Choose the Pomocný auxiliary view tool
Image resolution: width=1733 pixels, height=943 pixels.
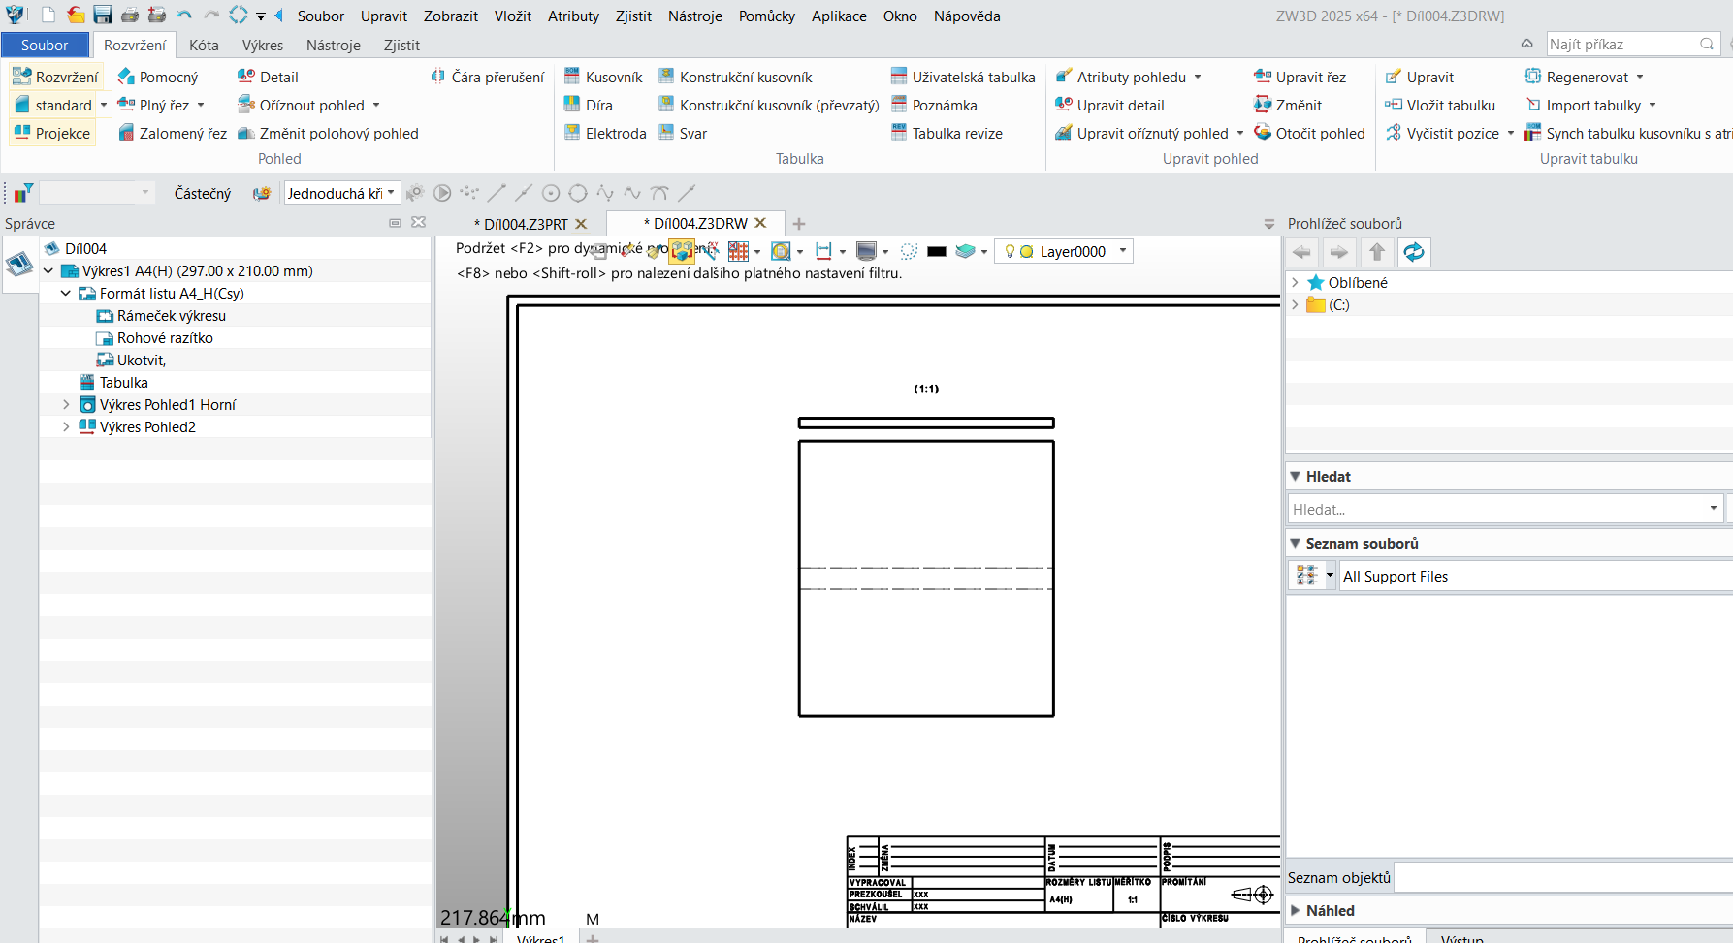coord(157,77)
